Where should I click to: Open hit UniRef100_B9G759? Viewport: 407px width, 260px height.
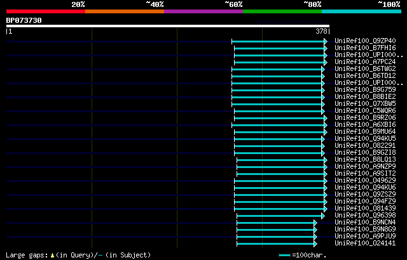coord(365,90)
